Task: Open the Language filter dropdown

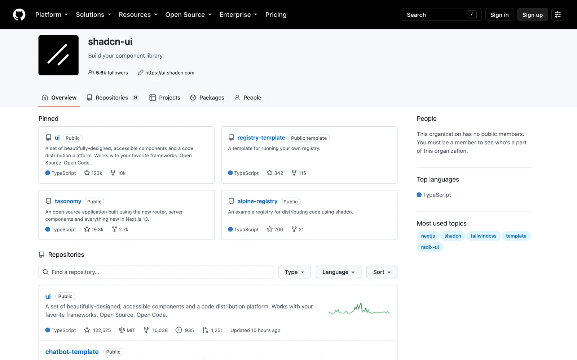Action: [x=338, y=272]
